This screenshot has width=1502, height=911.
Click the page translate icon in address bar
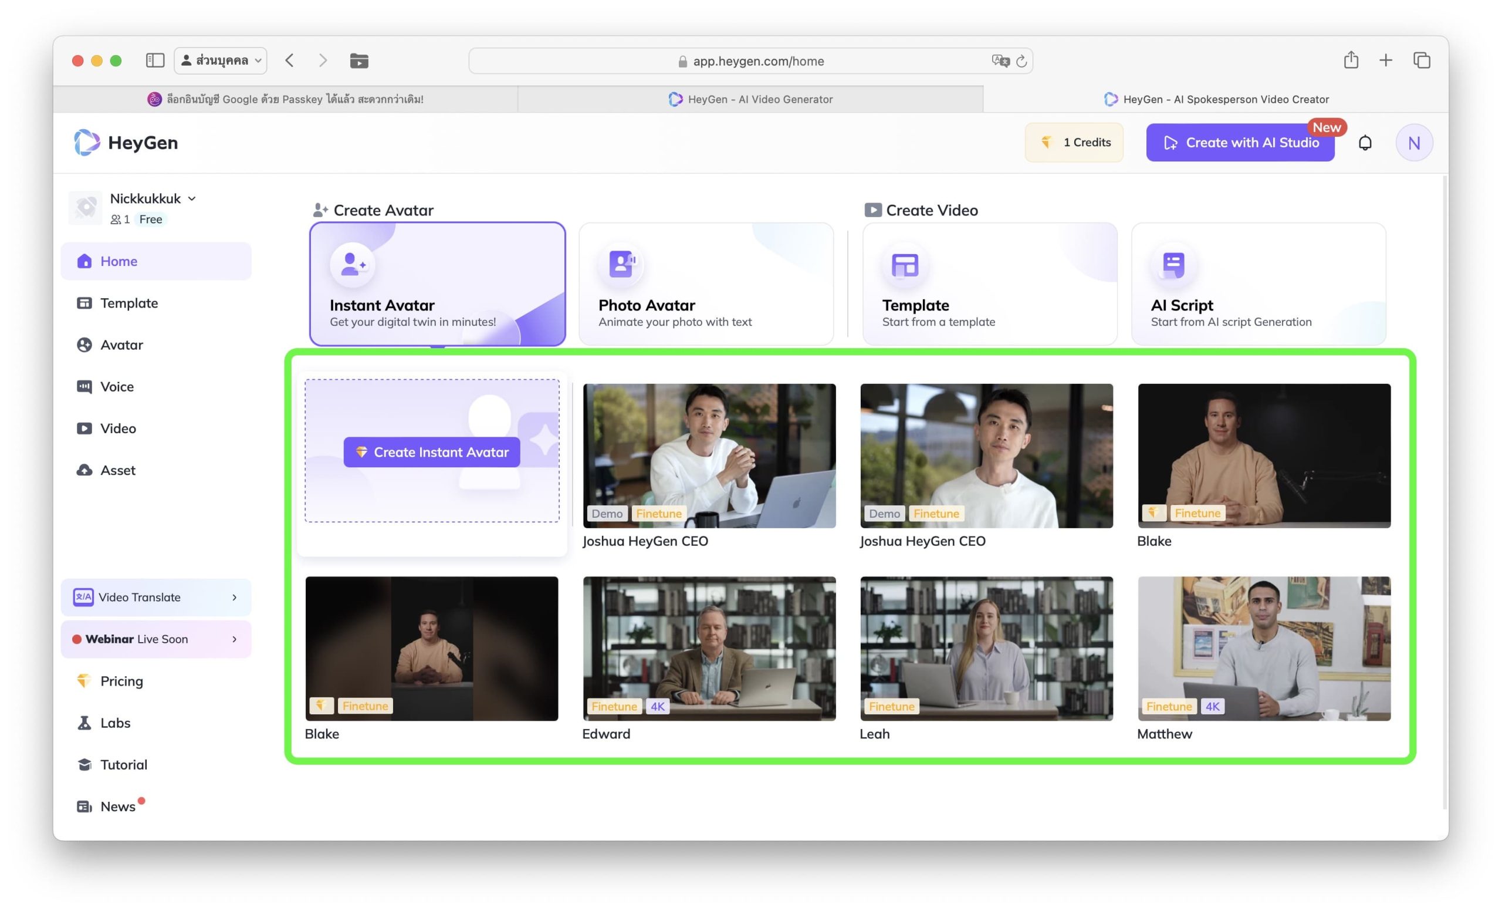click(x=1000, y=61)
